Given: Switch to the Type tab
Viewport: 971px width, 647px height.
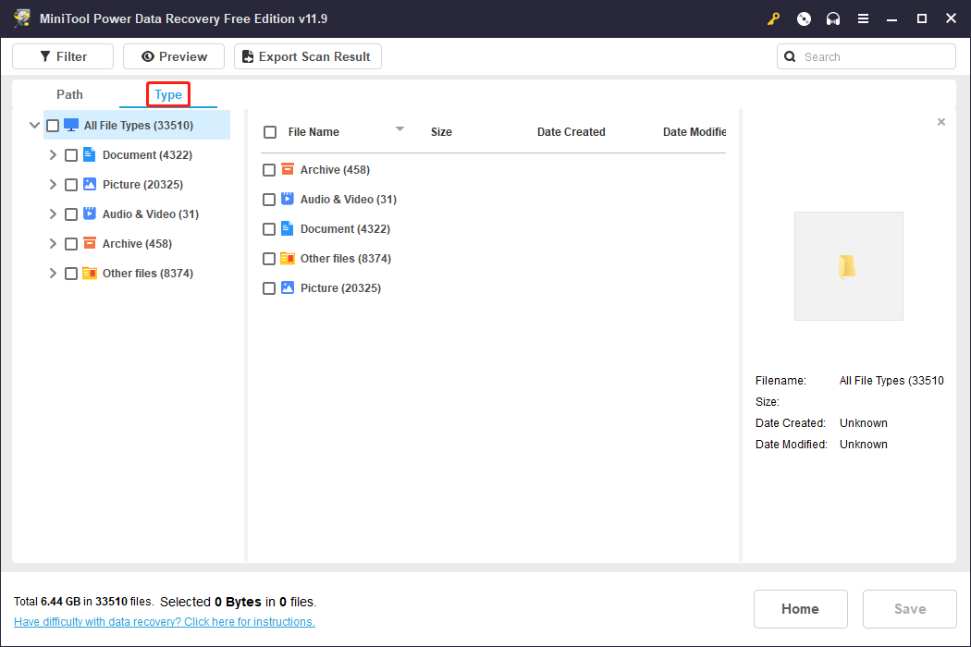Looking at the screenshot, I should (x=168, y=94).
